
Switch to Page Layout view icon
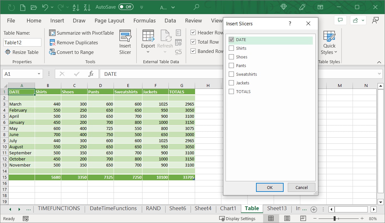(x=287, y=219)
